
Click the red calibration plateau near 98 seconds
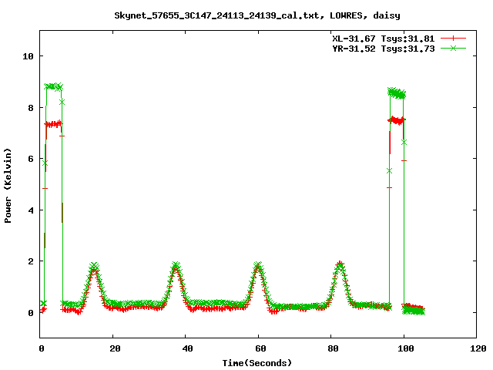tap(397, 120)
